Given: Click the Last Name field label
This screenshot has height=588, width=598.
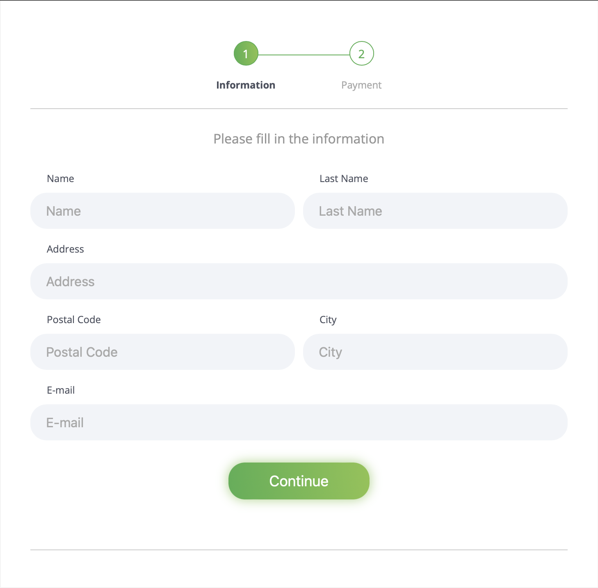Looking at the screenshot, I should (x=344, y=179).
